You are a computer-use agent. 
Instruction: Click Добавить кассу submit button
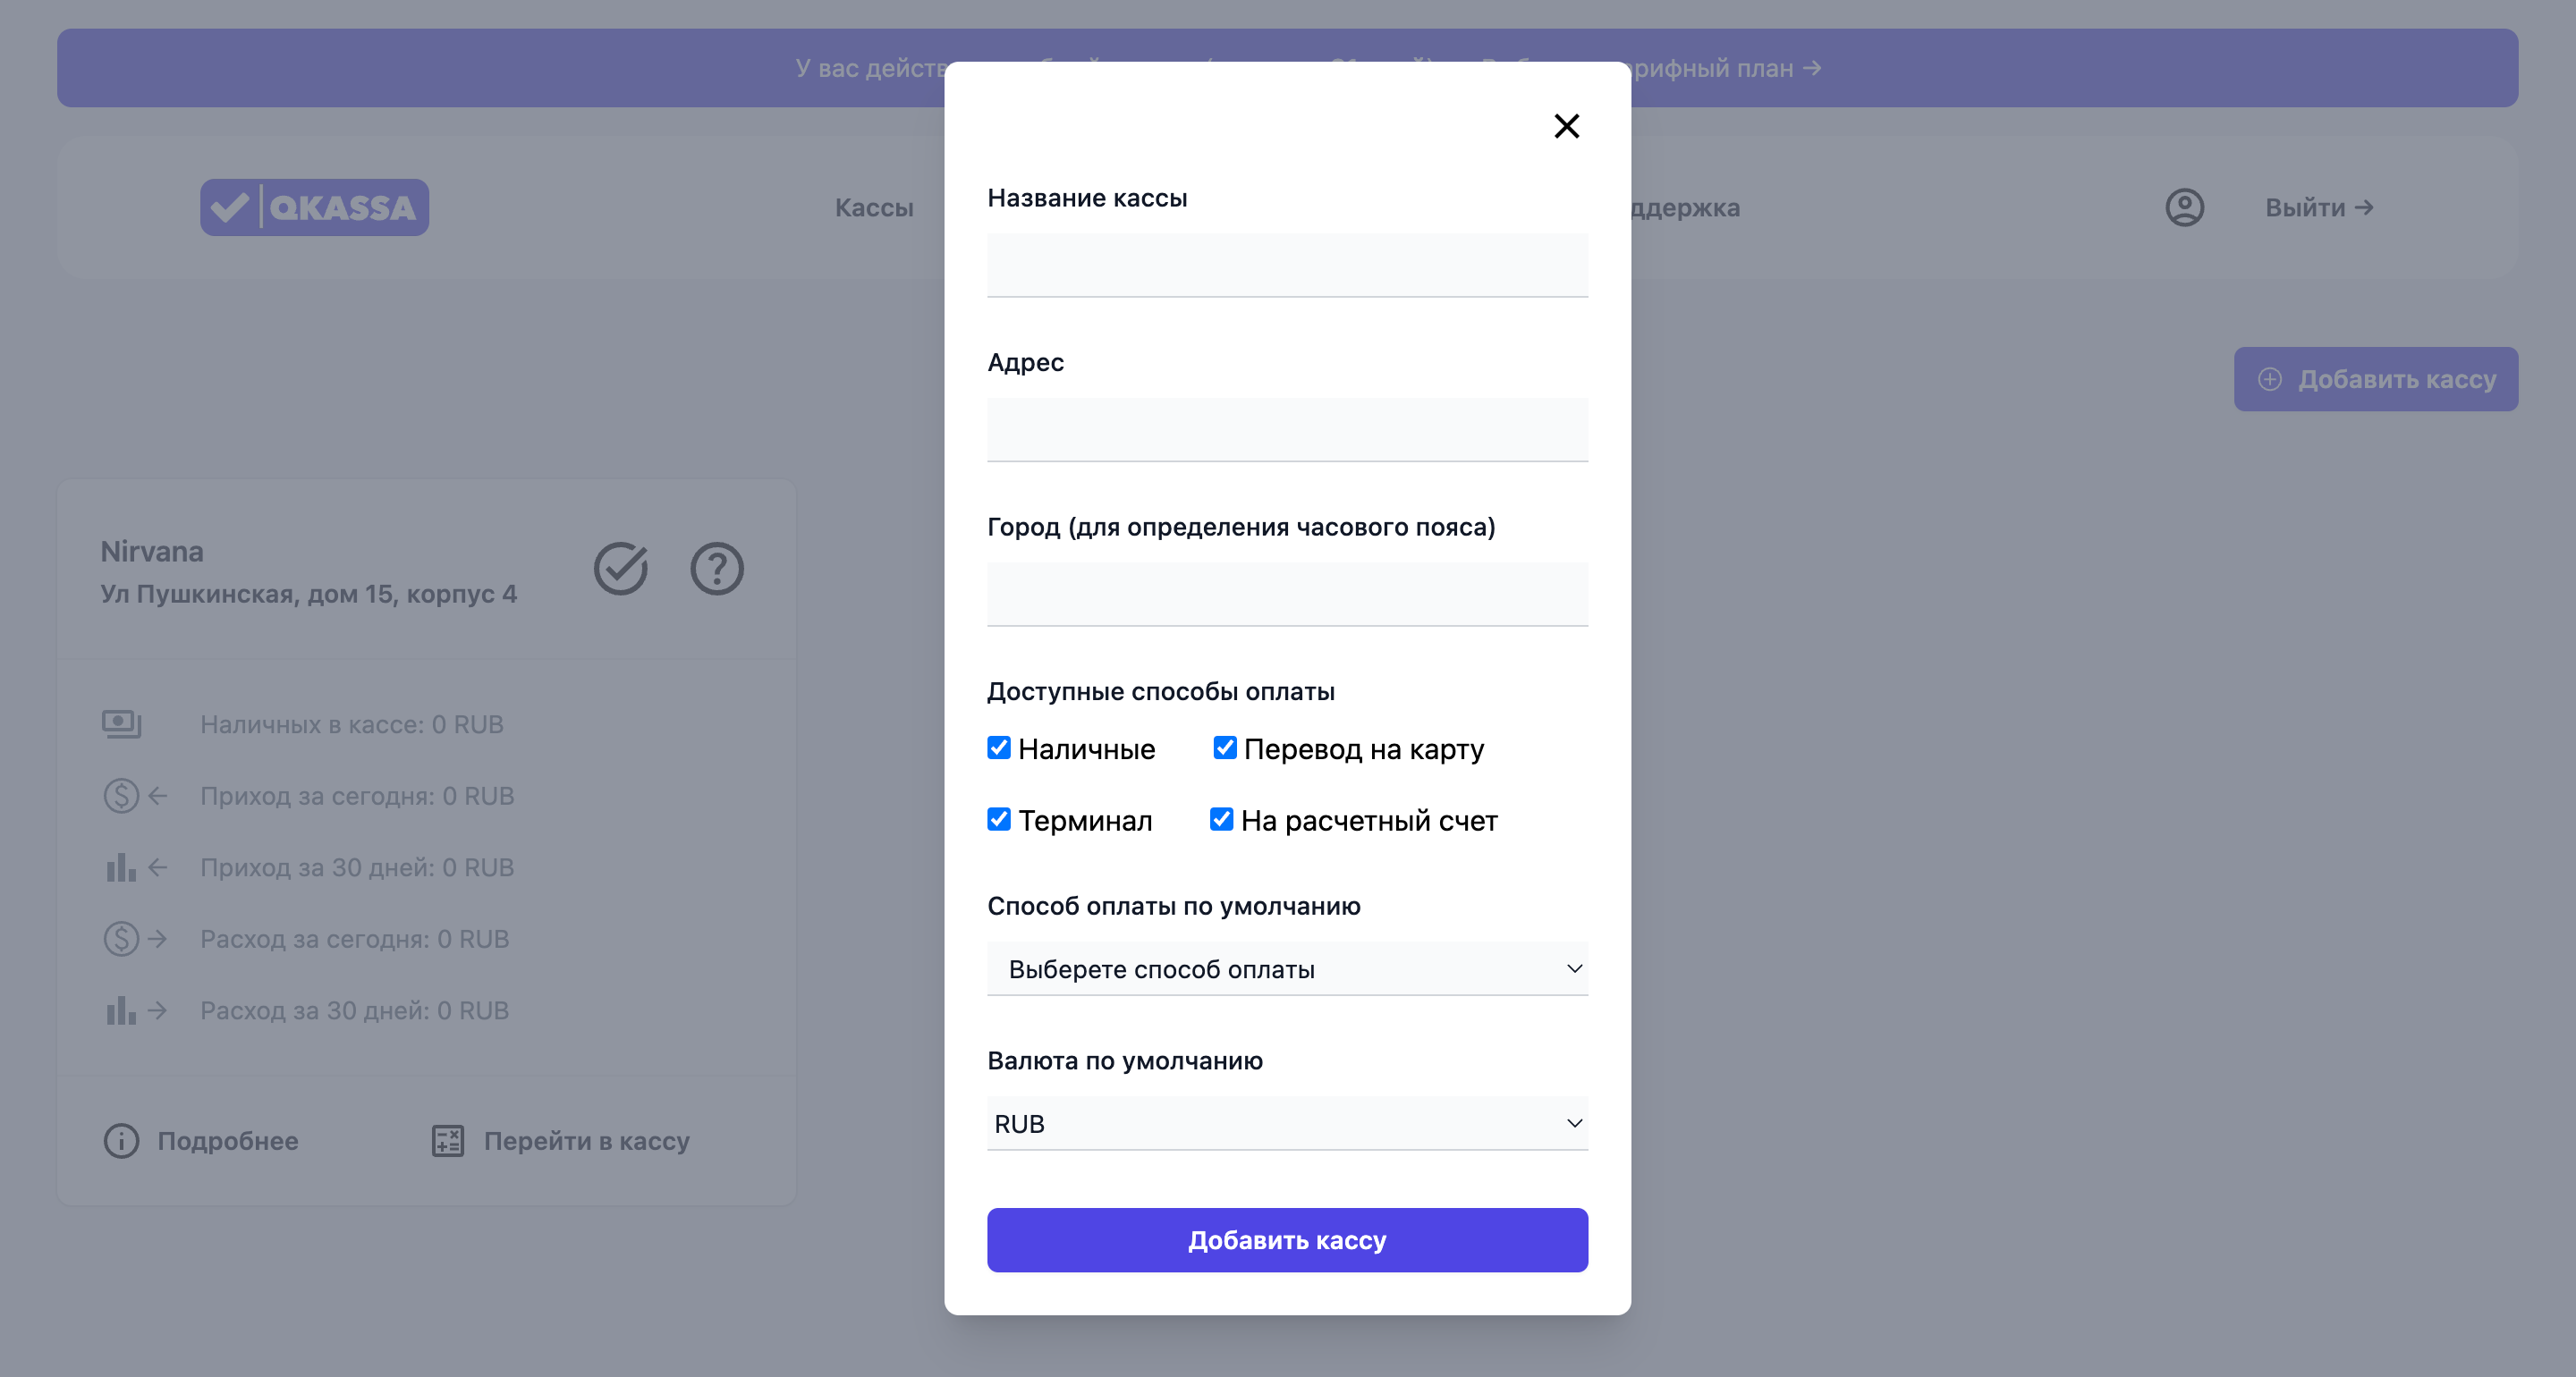click(1288, 1239)
